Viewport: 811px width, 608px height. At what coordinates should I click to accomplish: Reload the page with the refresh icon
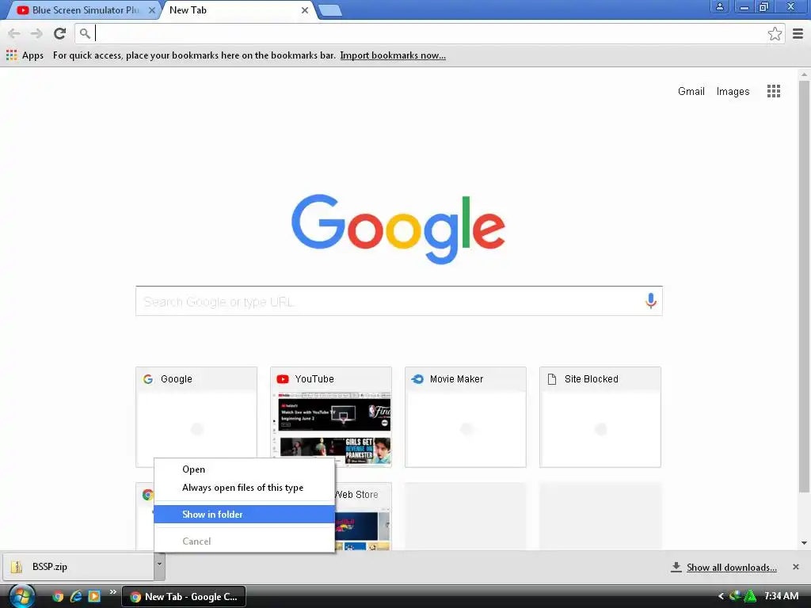(60, 33)
